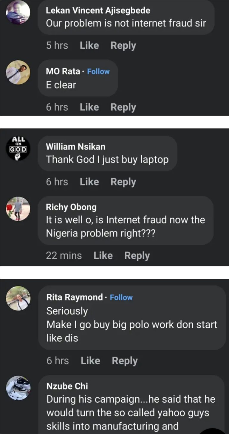The height and width of the screenshot is (434, 229).
Task: Click Richy Obong's profile photo
Action: [18, 208]
